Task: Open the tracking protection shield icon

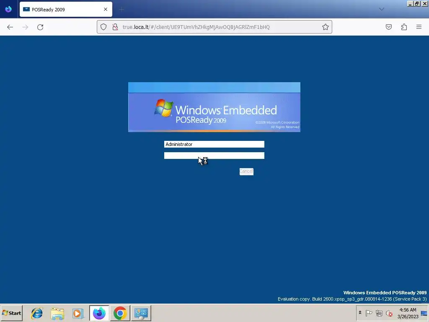Action: 103,27
